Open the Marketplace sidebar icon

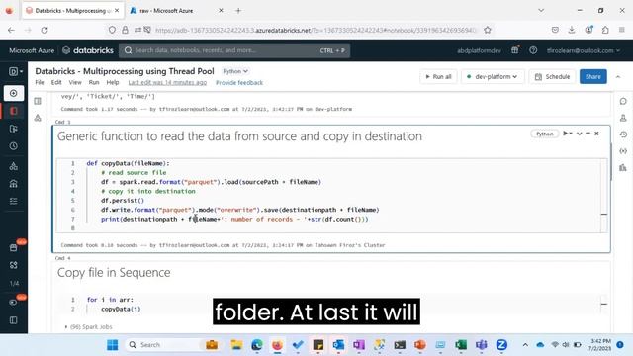(x=14, y=247)
